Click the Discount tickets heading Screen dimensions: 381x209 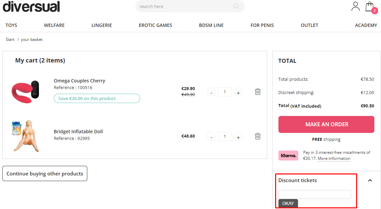[x=297, y=180]
